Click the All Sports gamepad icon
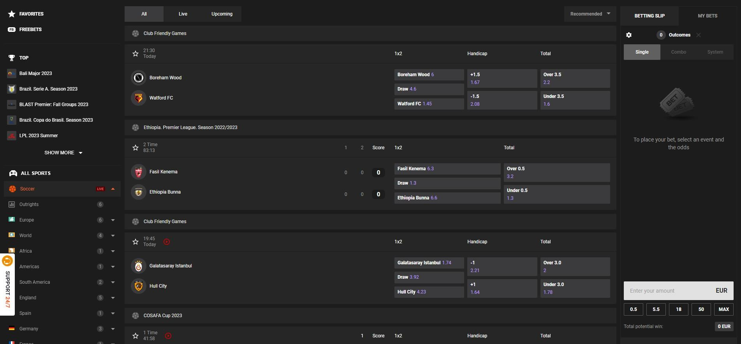 (x=13, y=173)
